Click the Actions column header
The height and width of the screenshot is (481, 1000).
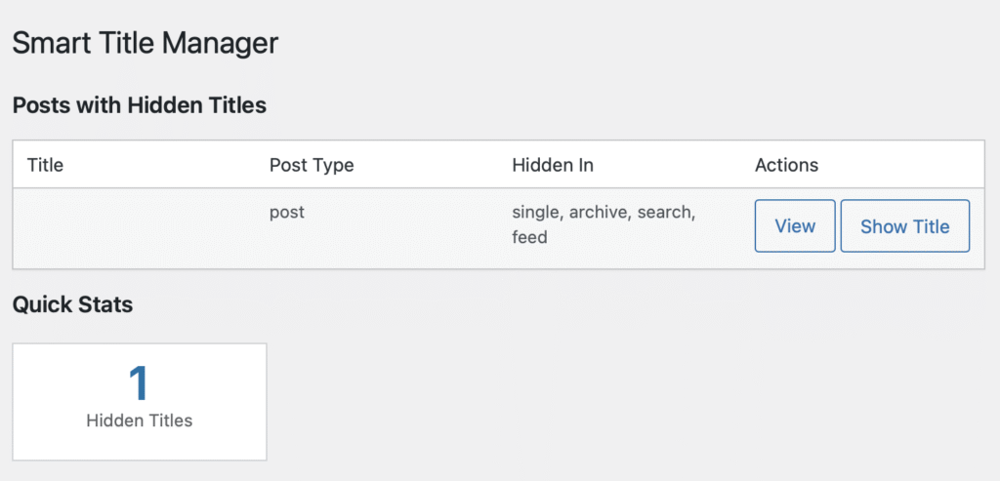786,165
